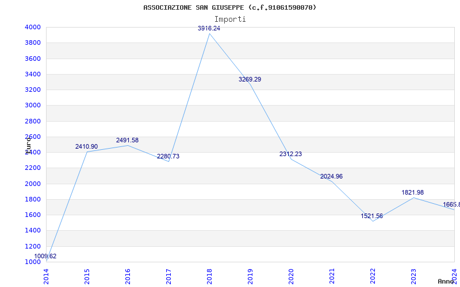This screenshot has width=460, height=287.
Task: Click the 2023 x-axis year label
Action: click(413, 276)
